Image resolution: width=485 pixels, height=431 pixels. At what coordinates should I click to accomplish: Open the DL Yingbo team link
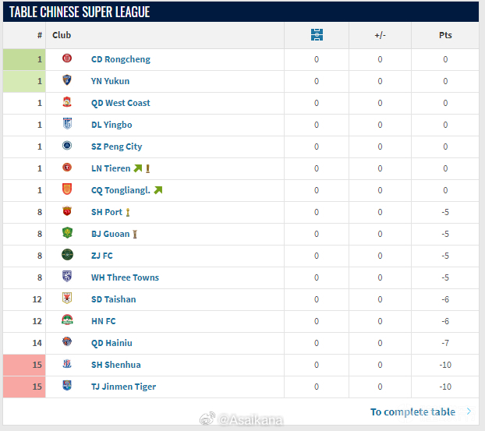click(x=112, y=125)
